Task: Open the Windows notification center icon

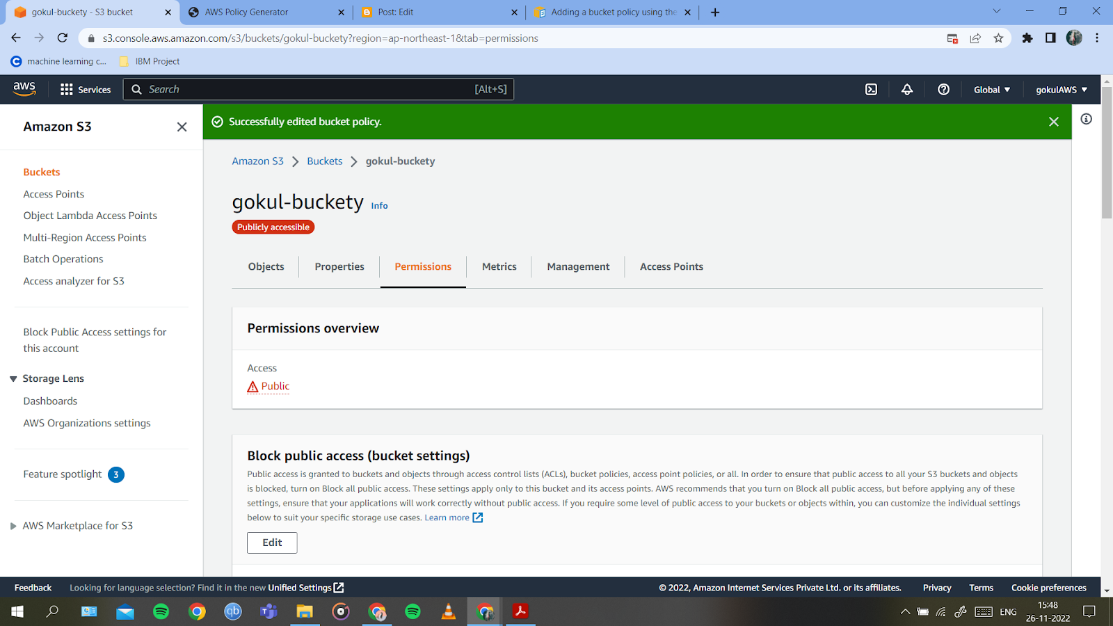Action: click(1089, 611)
